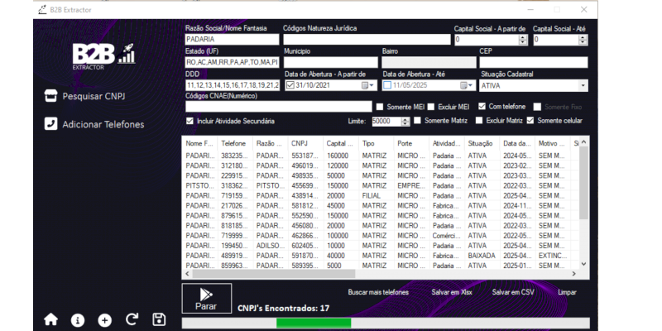Click the phone icon beside Adicionar Telefones
Image resolution: width=662 pixels, height=331 pixels.
[x=50, y=124]
